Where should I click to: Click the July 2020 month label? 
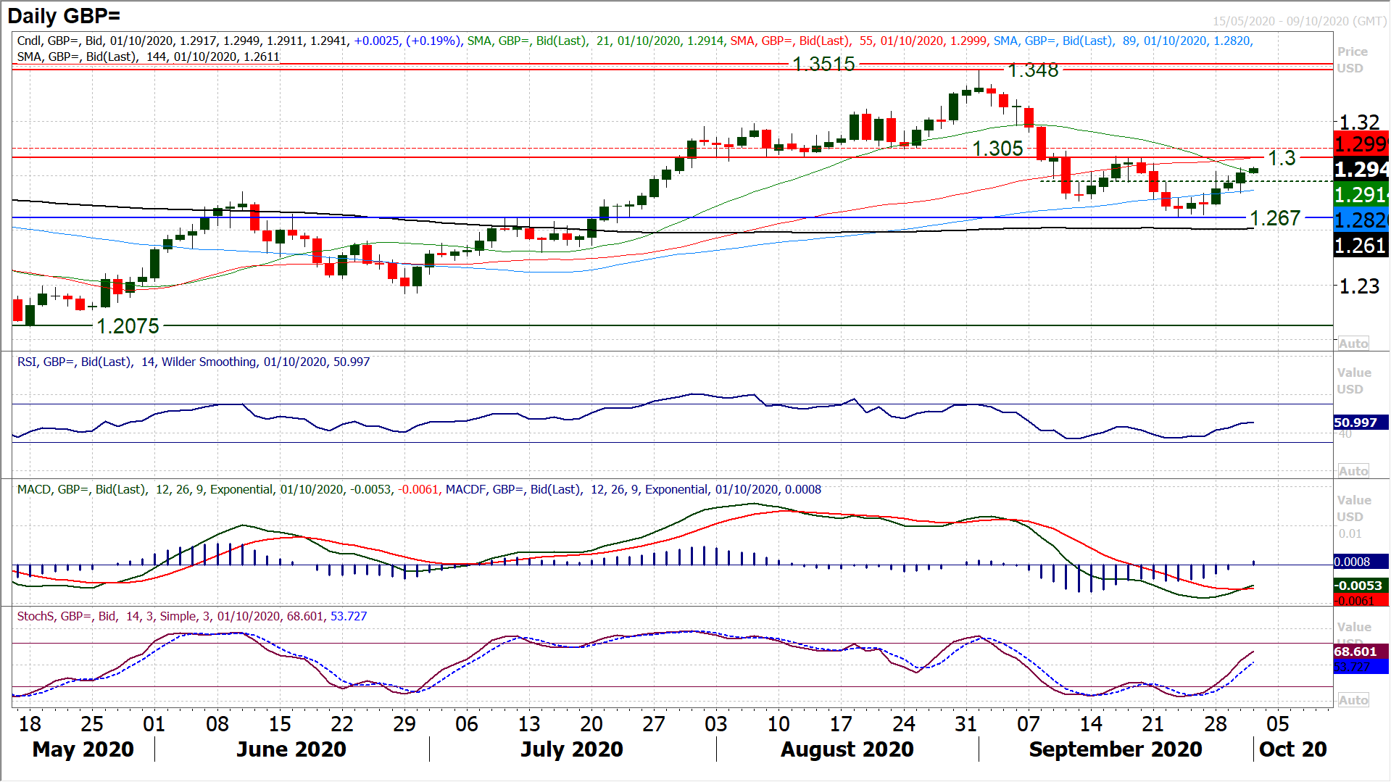[x=572, y=749]
